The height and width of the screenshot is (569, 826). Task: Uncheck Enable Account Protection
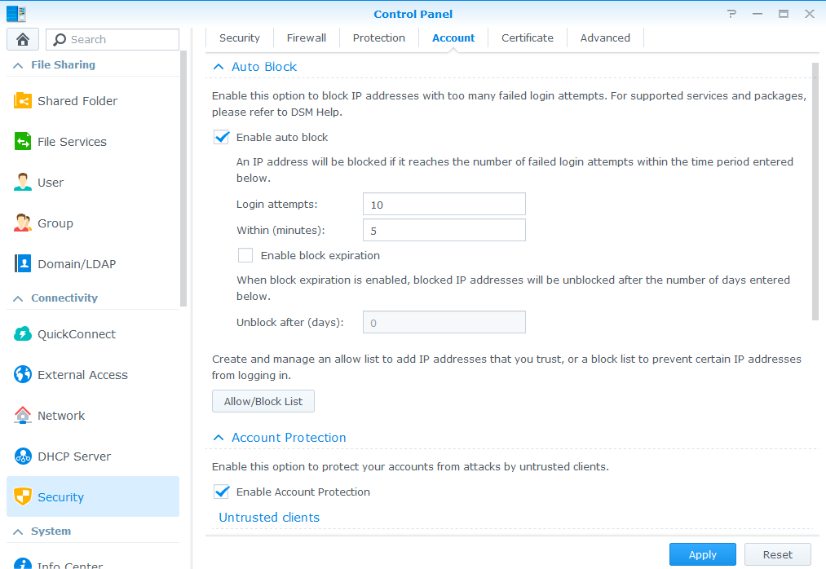point(221,492)
